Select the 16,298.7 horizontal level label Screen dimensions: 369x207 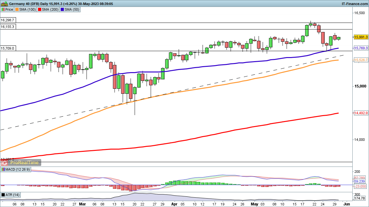tap(7, 20)
